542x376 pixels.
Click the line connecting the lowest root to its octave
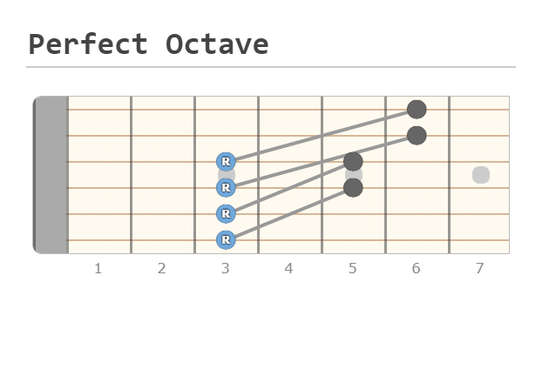click(289, 214)
